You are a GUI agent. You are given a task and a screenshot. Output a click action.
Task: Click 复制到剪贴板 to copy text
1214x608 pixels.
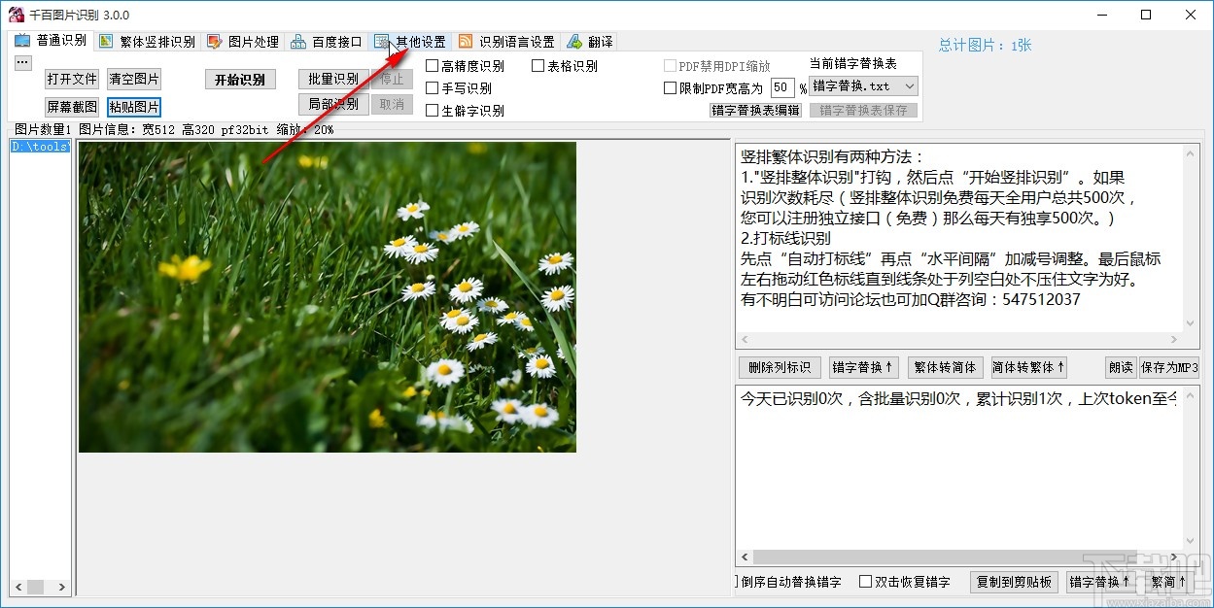pyautogui.click(x=1014, y=581)
